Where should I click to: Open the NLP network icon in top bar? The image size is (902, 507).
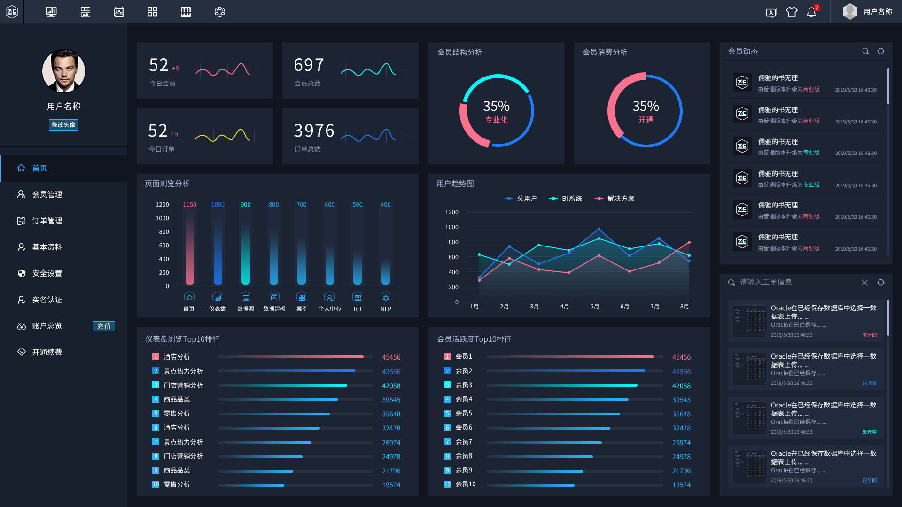(219, 12)
